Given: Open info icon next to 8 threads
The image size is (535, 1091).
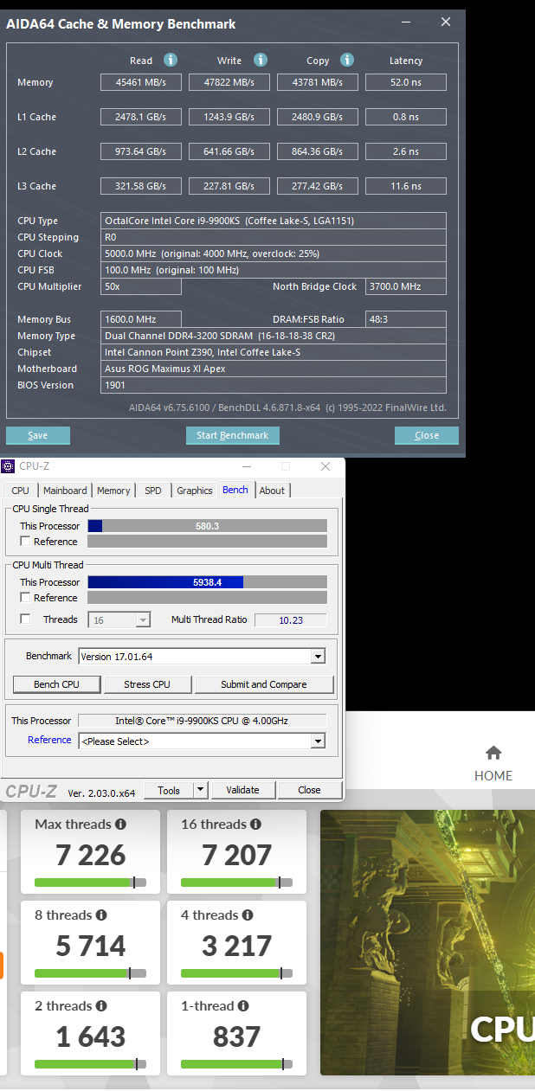Looking at the screenshot, I should 101,915.
